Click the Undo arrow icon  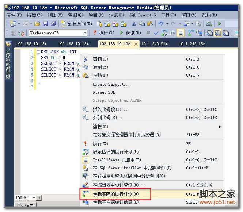point(161,24)
